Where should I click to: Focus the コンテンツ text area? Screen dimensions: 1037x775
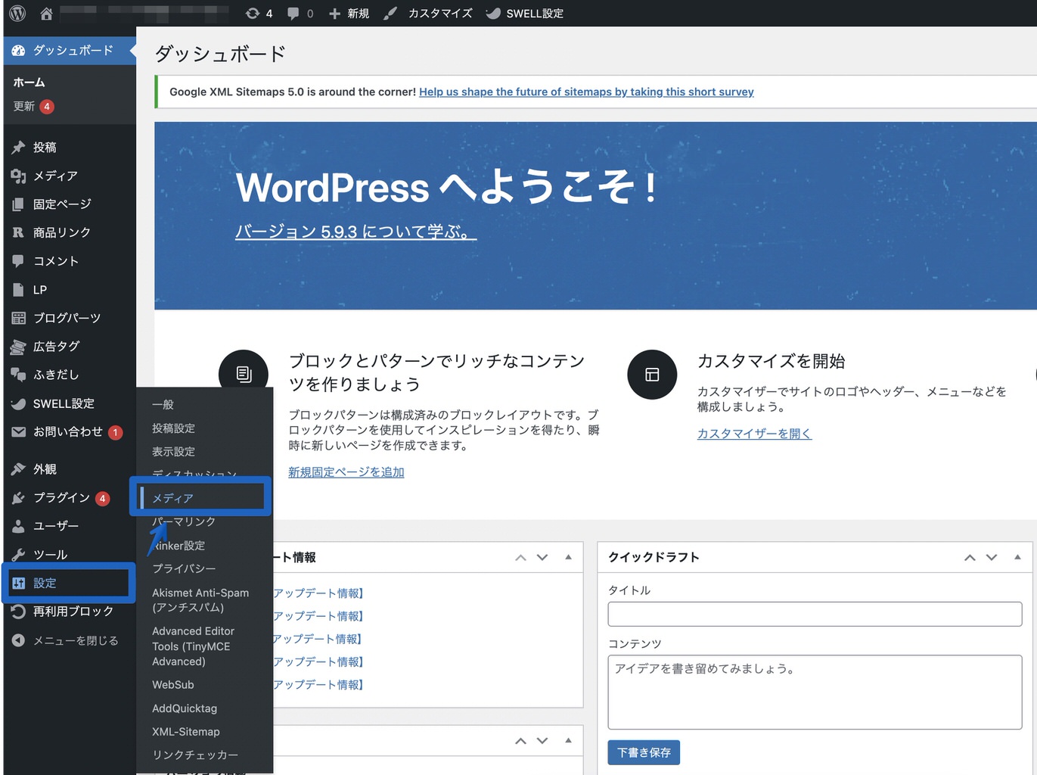coord(815,692)
